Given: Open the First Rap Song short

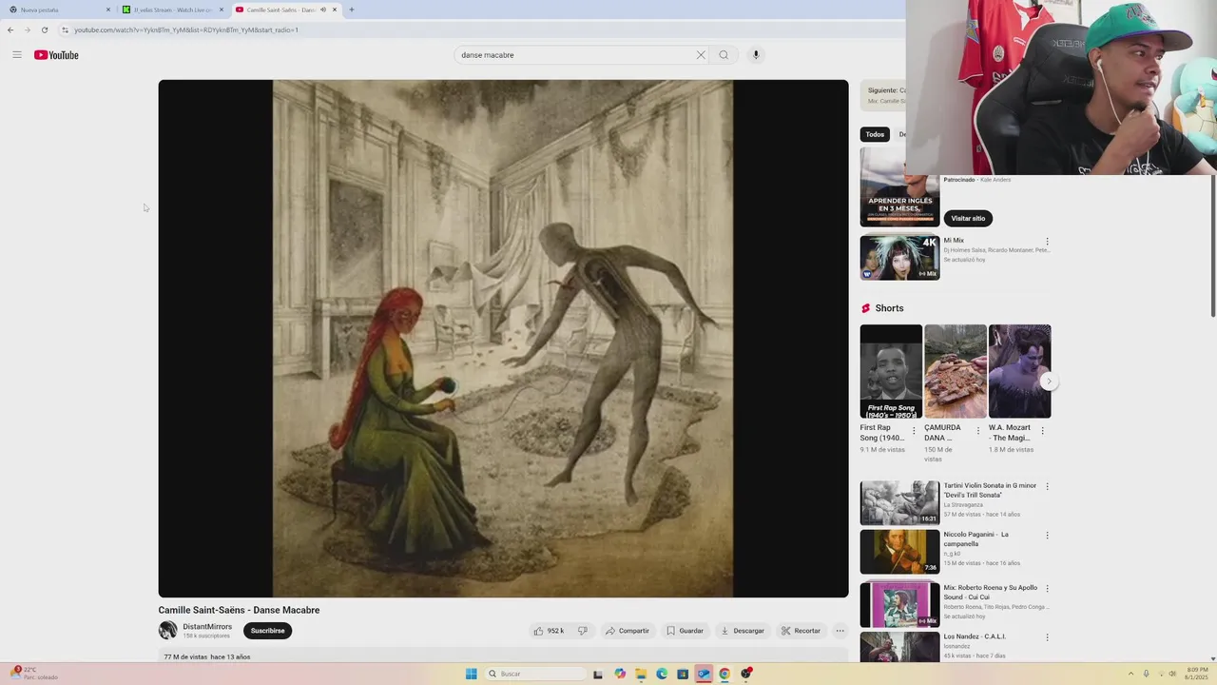Looking at the screenshot, I should pyautogui.click(x=891, y=371).
